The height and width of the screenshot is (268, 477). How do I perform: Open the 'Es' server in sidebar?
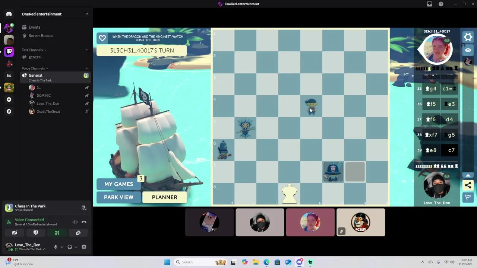pyautogui.click(x=9, y=76)
